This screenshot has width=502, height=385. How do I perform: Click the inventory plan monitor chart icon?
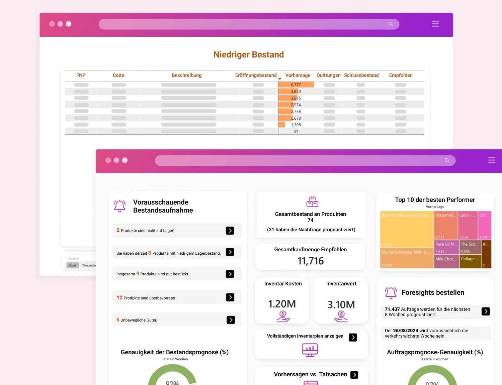[x=310, y=350]
